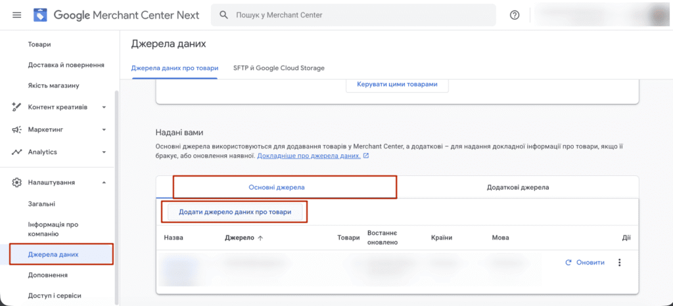Open Якість магазину in sidebar
Image resolution: width=673 pixels, height=306 pixels.
coord(54,85)
